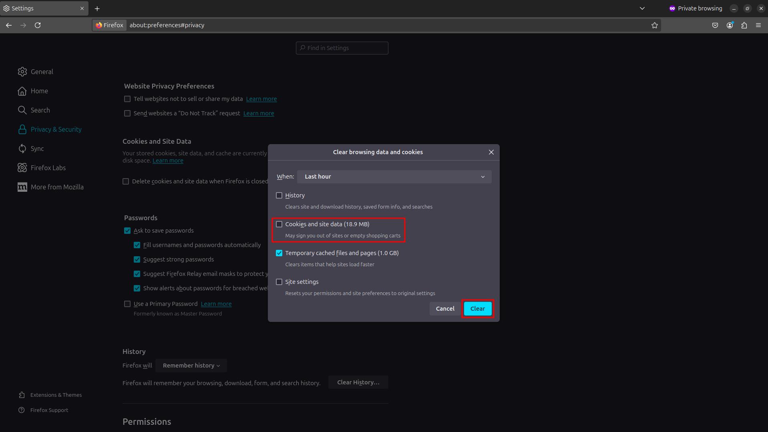Open Firefox Support link

pyautogui.click(x=43, y=410)
